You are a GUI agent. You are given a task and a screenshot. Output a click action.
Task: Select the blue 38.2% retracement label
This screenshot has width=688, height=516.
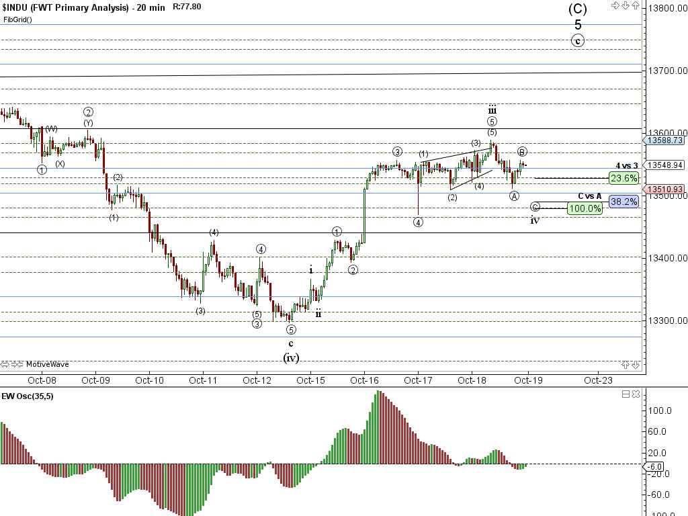[x=623, y=202]
